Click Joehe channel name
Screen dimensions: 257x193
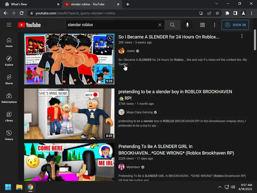click(131, 51)
